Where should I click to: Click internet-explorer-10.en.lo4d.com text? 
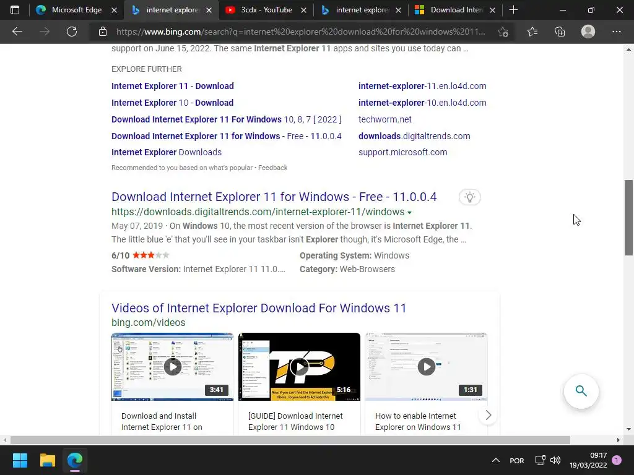[x=422, y=103]
